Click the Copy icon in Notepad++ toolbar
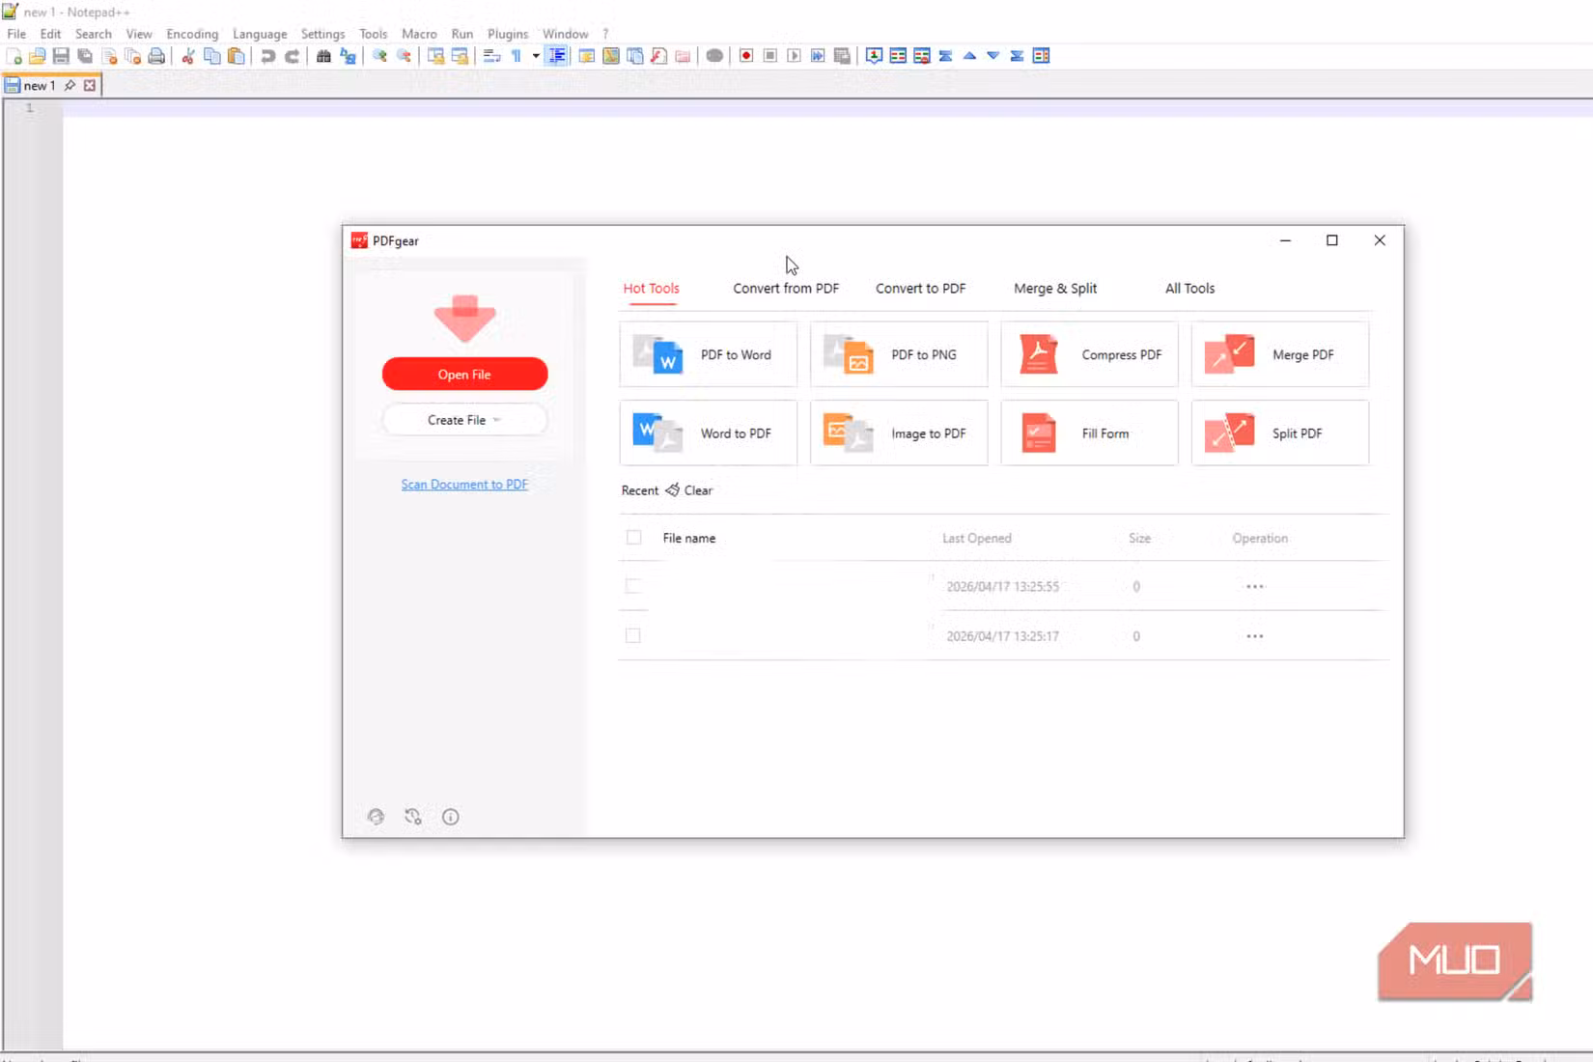Viewport: 1593px width, 1062px height. pos(212,56)
